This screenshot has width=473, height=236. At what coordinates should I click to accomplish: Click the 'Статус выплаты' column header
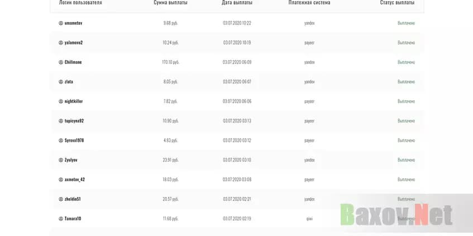[397, 3]
